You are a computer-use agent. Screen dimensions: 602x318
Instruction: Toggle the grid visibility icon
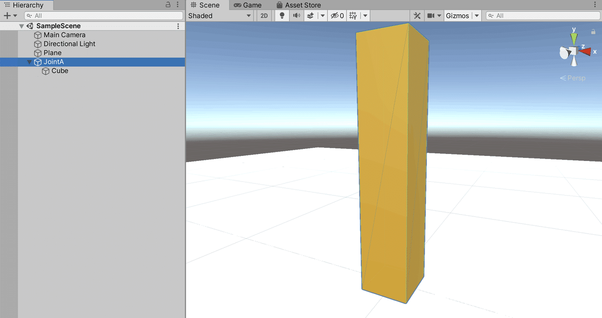coord(352,16)
